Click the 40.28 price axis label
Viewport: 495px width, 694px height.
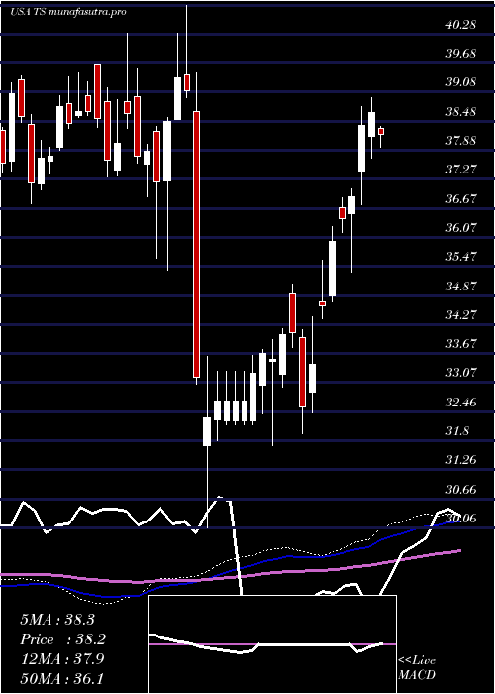pyautogui.click(x=461, y=25)
